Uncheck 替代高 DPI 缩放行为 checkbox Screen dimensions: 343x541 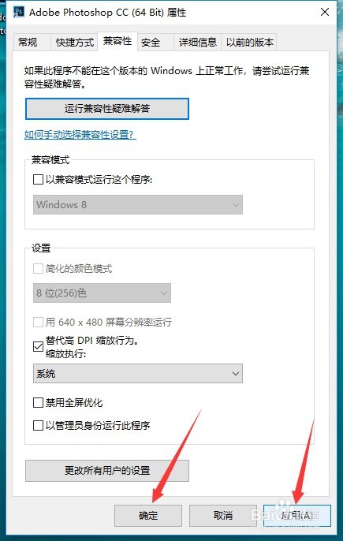(x=38, y=346)
